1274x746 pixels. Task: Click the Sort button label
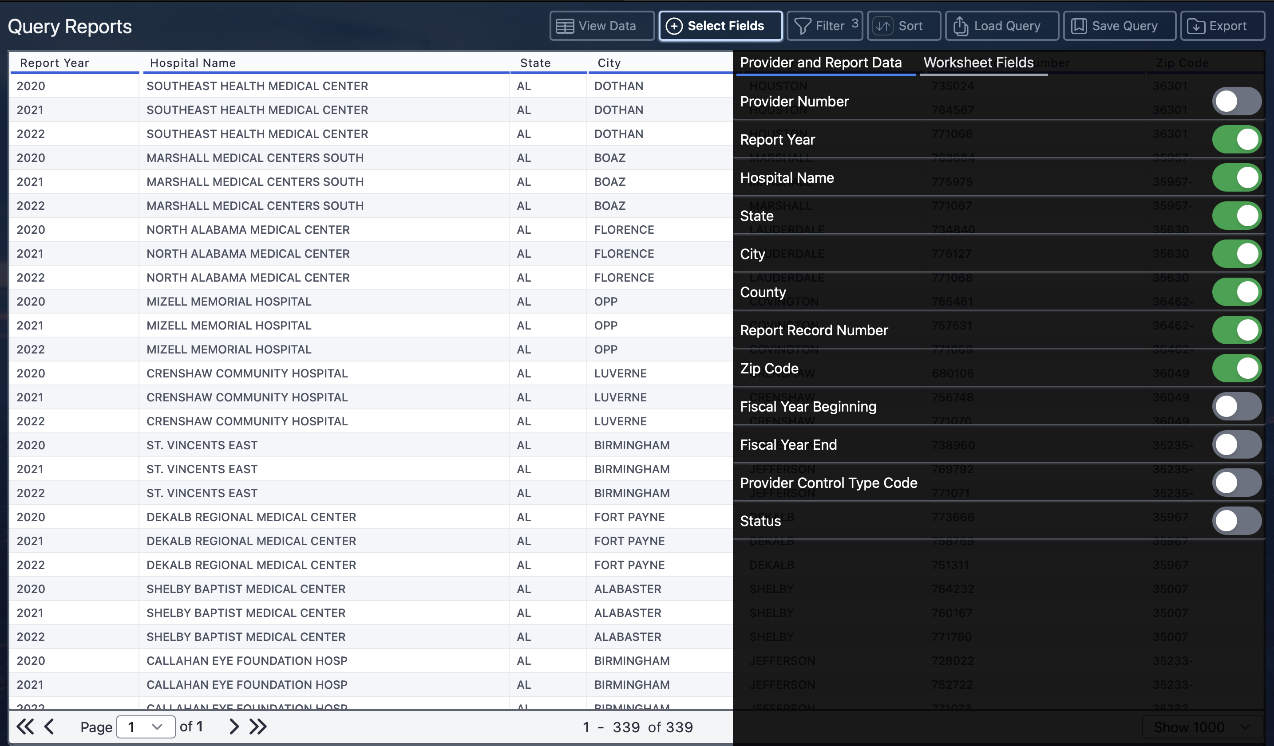coord(910,26)
